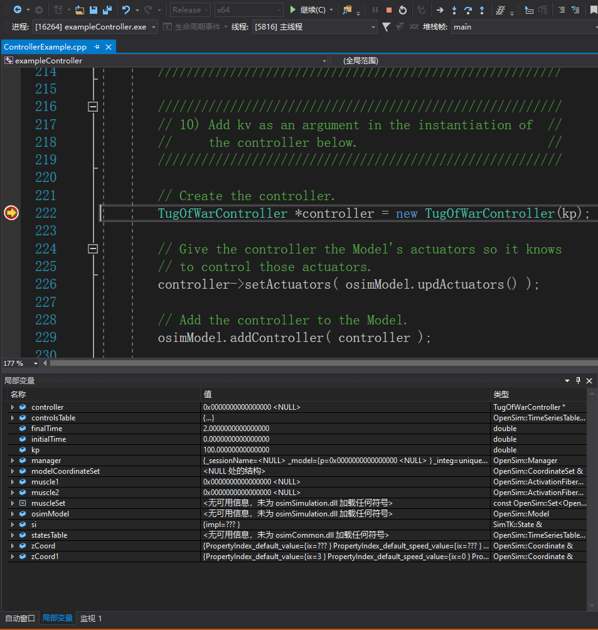Image resolution: width=598 pixels, height=630 pixels.
Task: Expand the osimModel variable row
Action: [13, 514]
